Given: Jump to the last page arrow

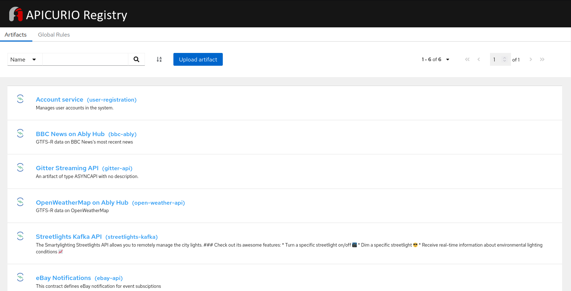Looking at the screenshot, I should (x=542, y=59).
